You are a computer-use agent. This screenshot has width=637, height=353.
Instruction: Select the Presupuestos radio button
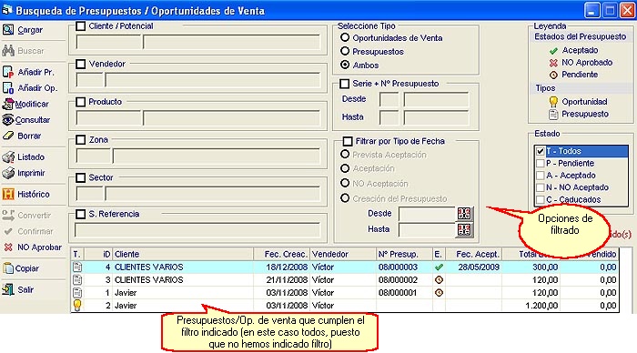[345, 51]
